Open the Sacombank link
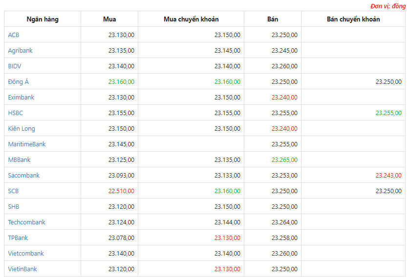Screen dimensions: 408x280 24,175
